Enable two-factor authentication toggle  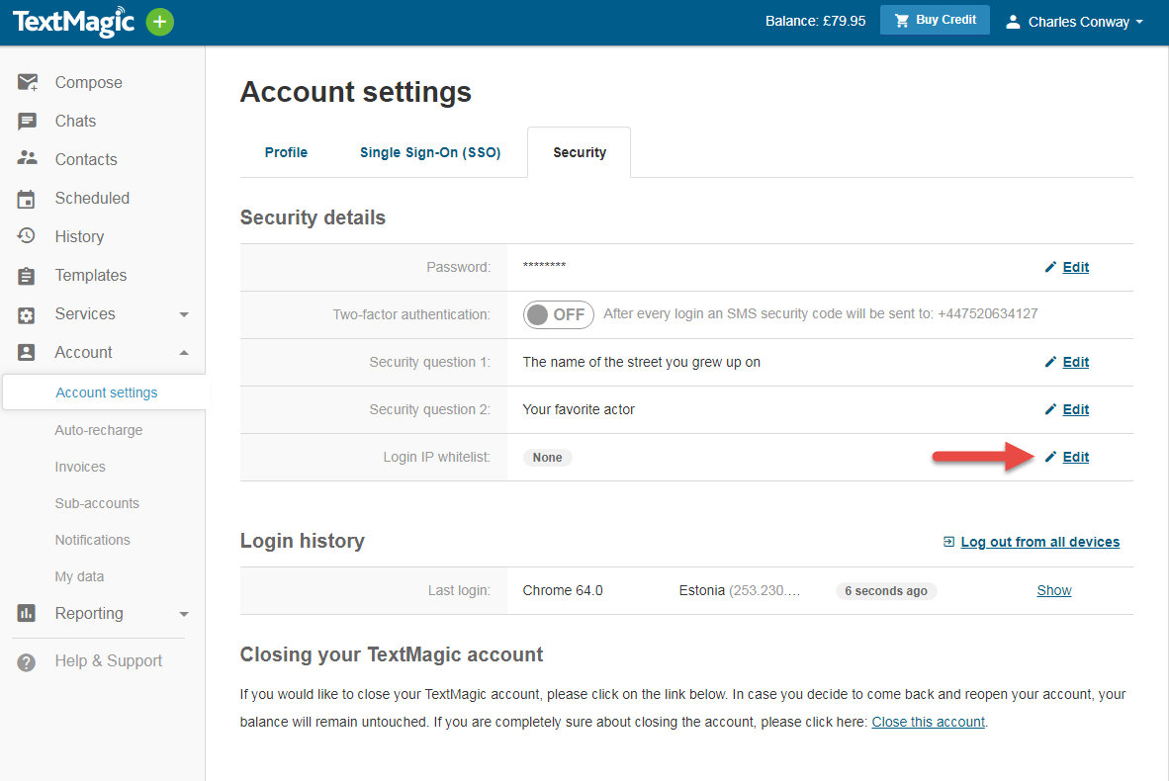558,314
